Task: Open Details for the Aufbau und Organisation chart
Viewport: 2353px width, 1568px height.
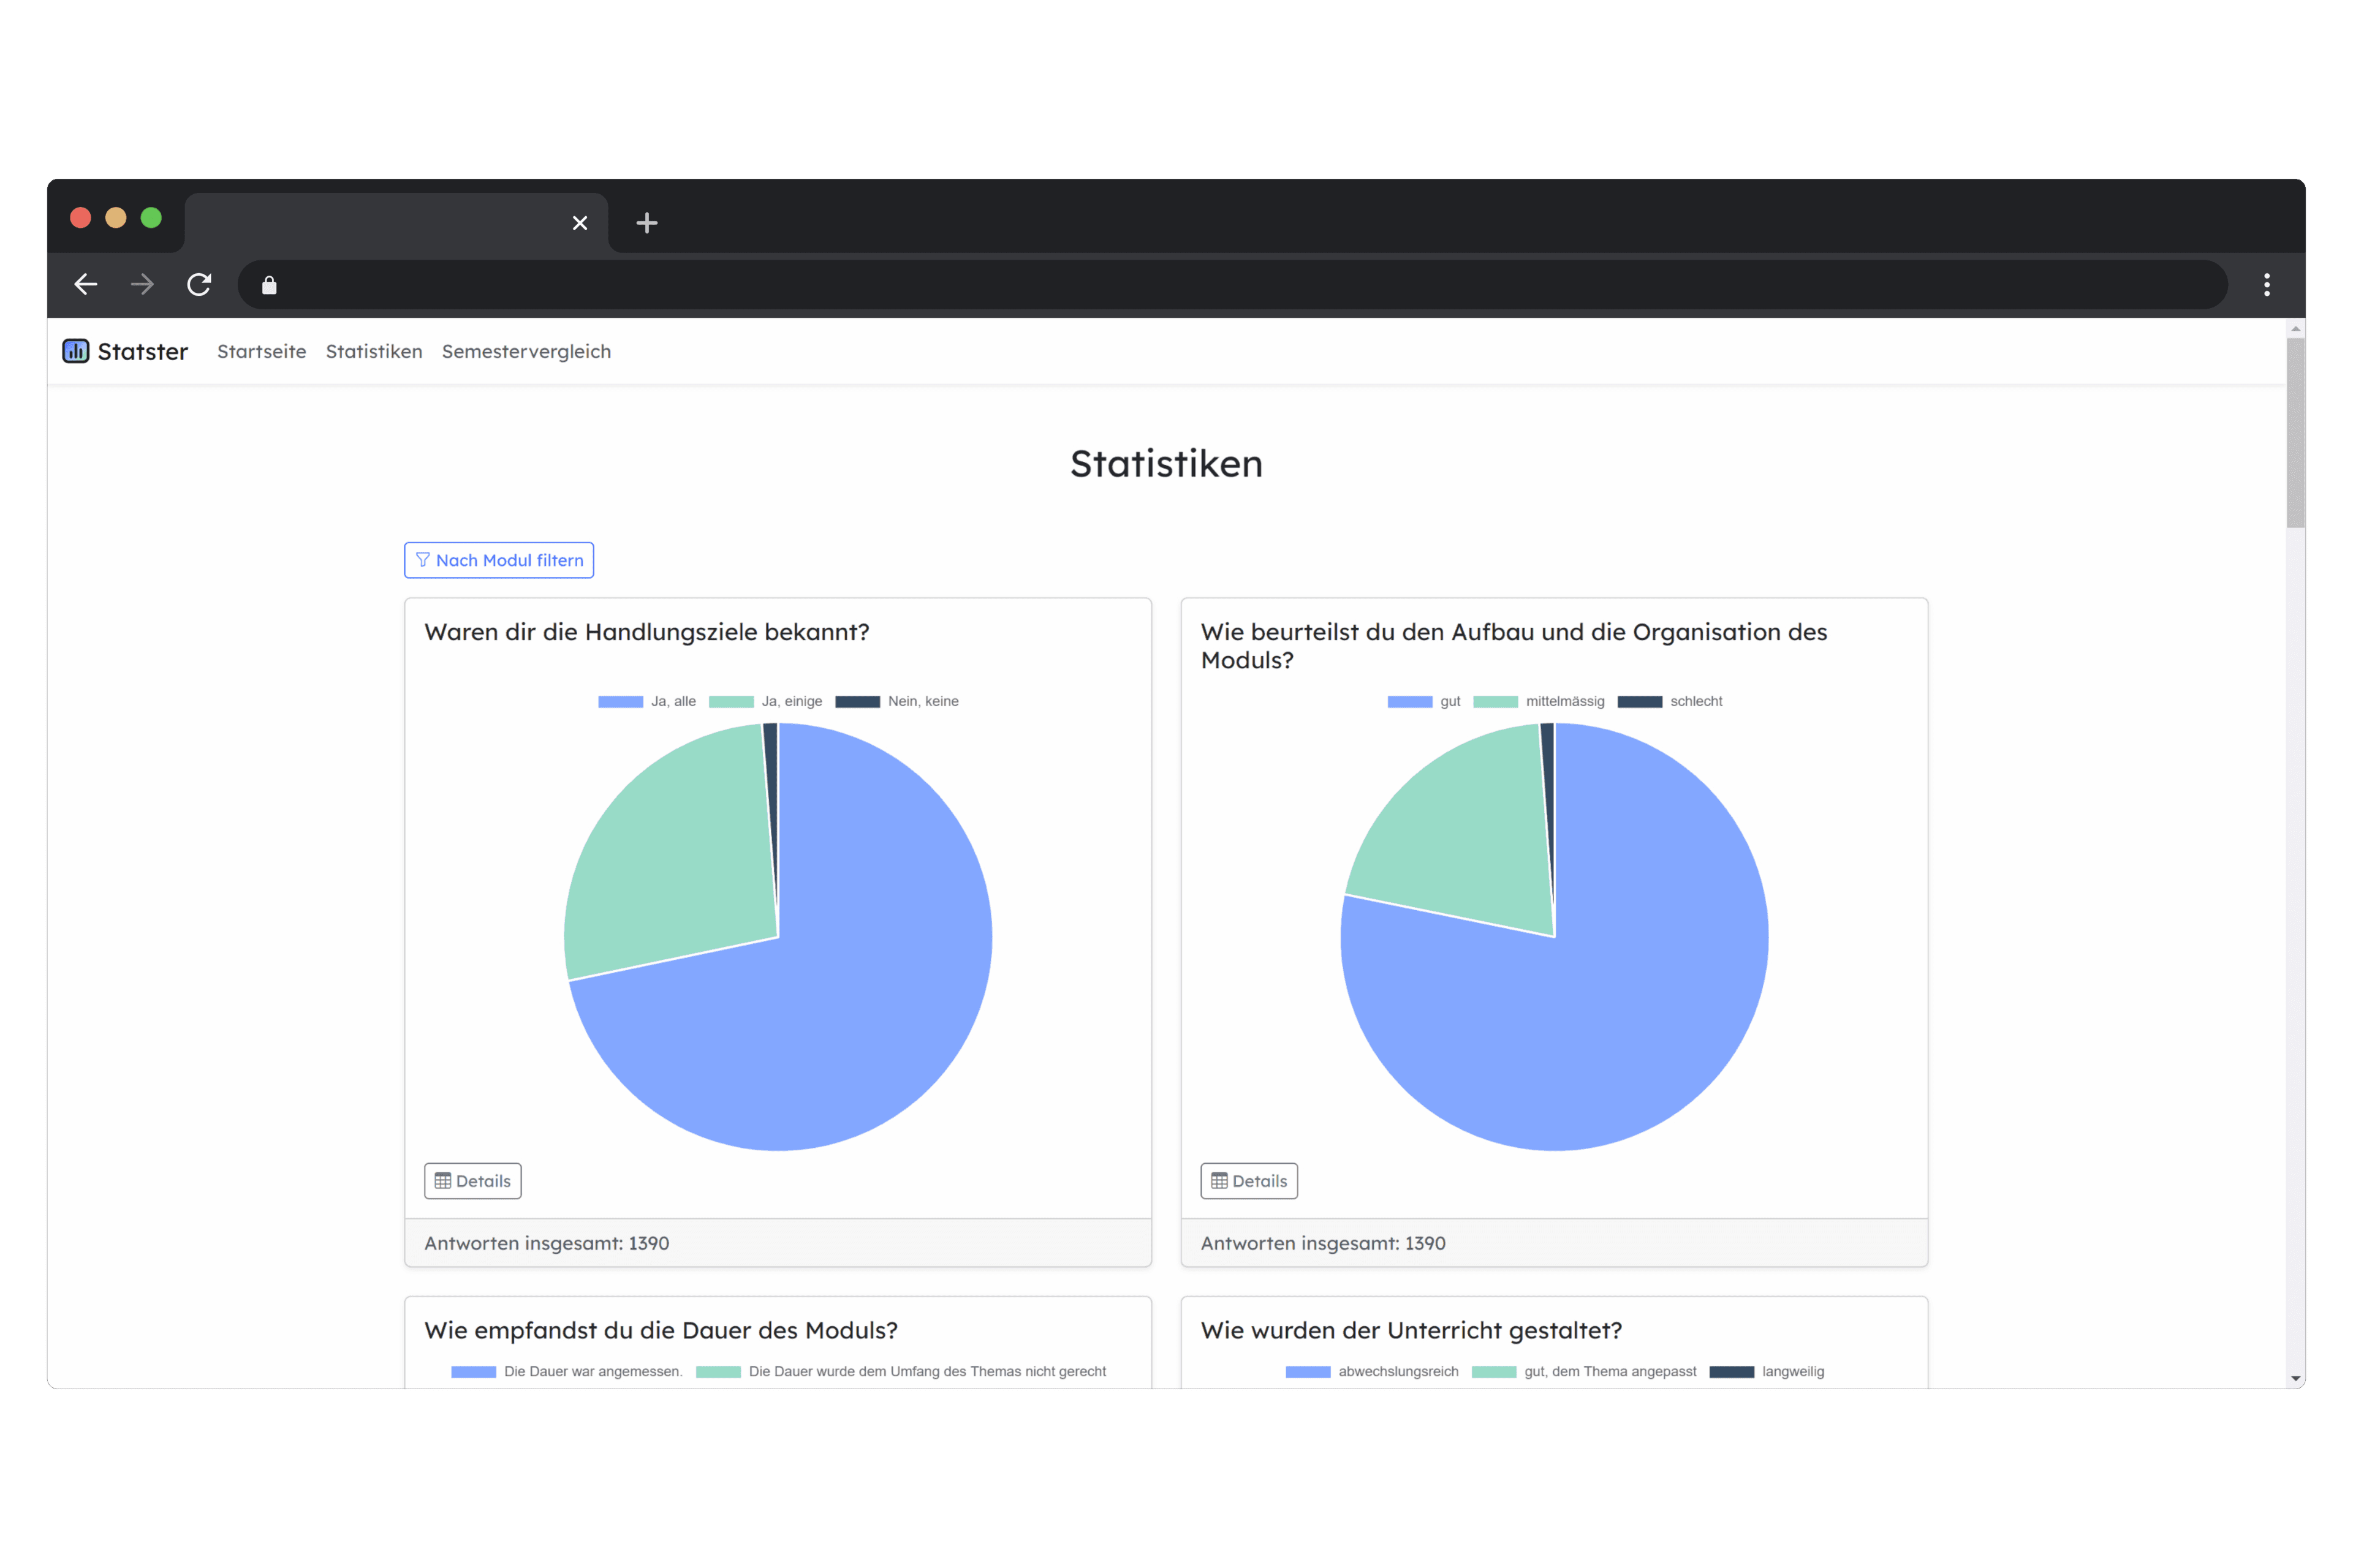Action: coord(1248,1181)
